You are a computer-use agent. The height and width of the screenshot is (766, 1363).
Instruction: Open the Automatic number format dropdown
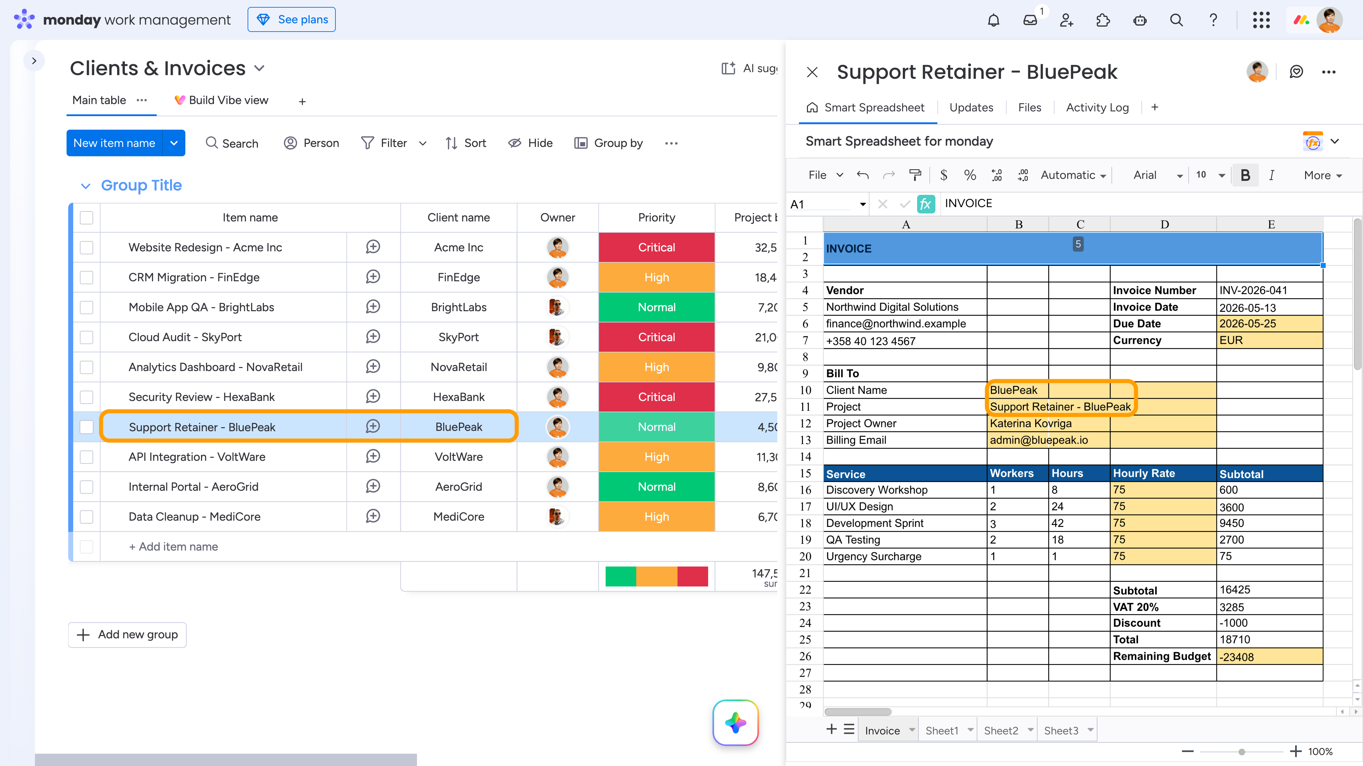point(1073,175)
